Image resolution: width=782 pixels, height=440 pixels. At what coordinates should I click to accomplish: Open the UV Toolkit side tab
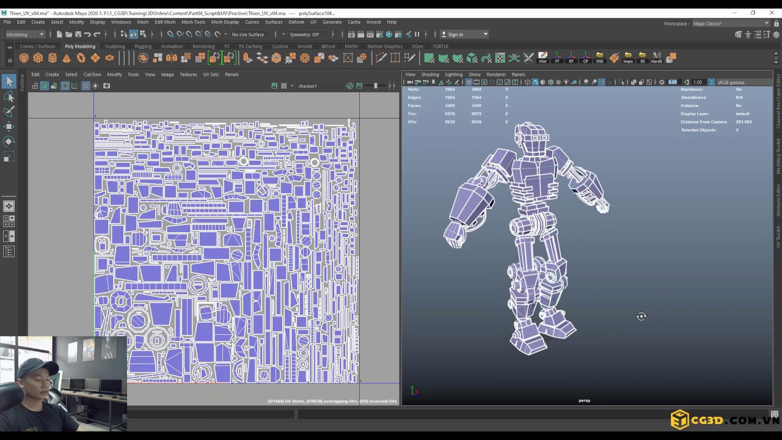tap(778, 237)
